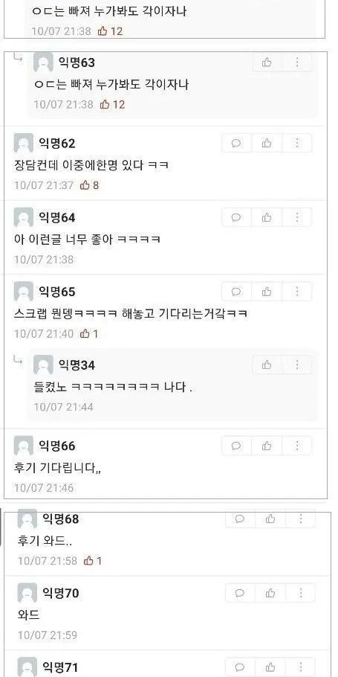Click the 익명70 username

[x=61, y=593]
